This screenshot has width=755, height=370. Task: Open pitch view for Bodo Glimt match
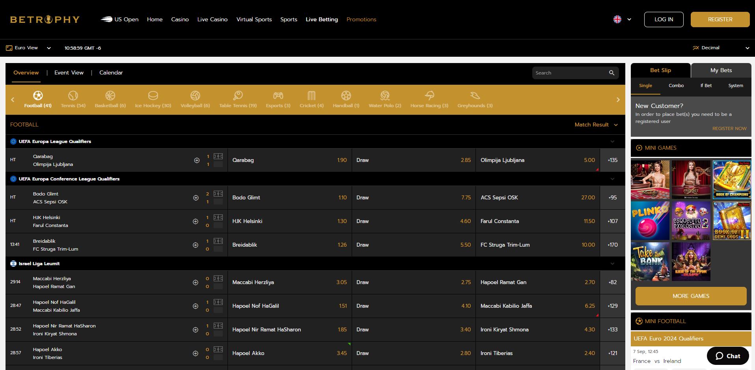[x=218, y=194]
